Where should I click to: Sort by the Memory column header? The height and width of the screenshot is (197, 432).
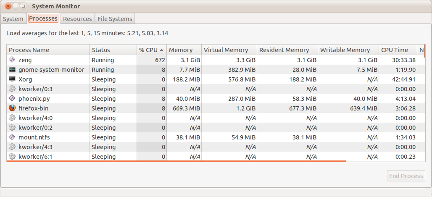pos(184,50)
